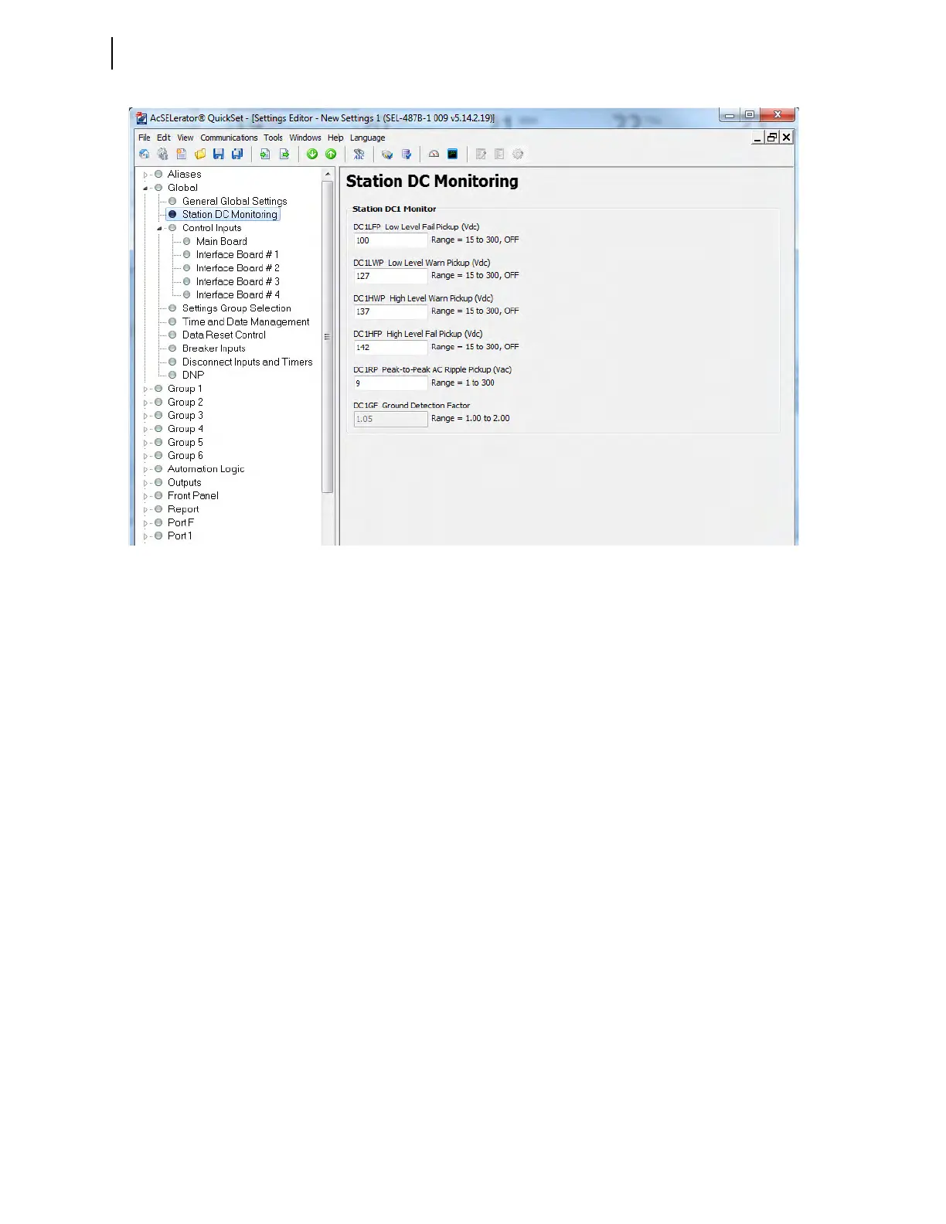Image resolution: width=946 pixels, height=1224 pixels.
Task: Select Breaker Inputs tree item
Action: pos(213,348)
